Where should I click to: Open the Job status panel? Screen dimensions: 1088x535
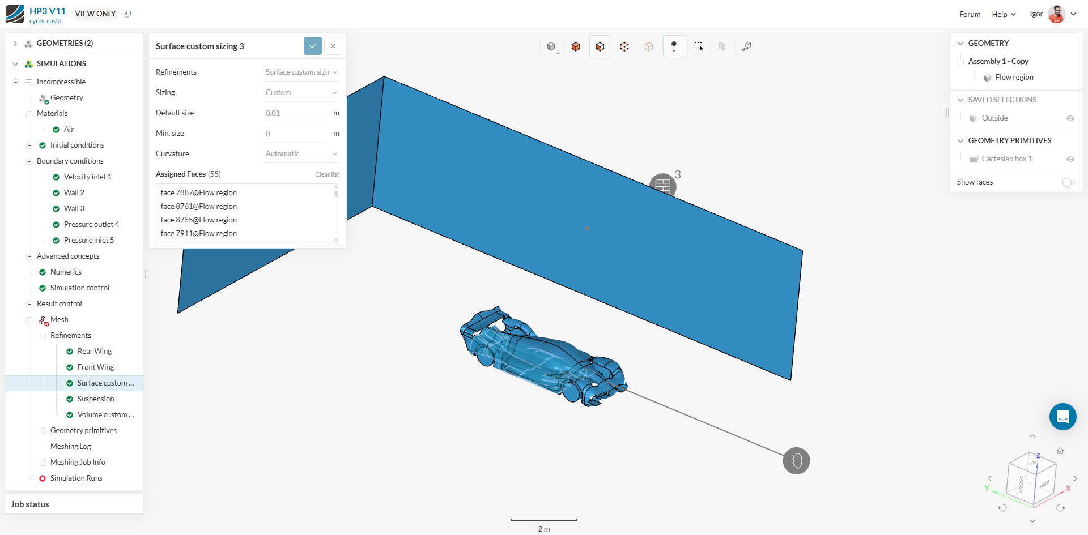click(74, 504)
